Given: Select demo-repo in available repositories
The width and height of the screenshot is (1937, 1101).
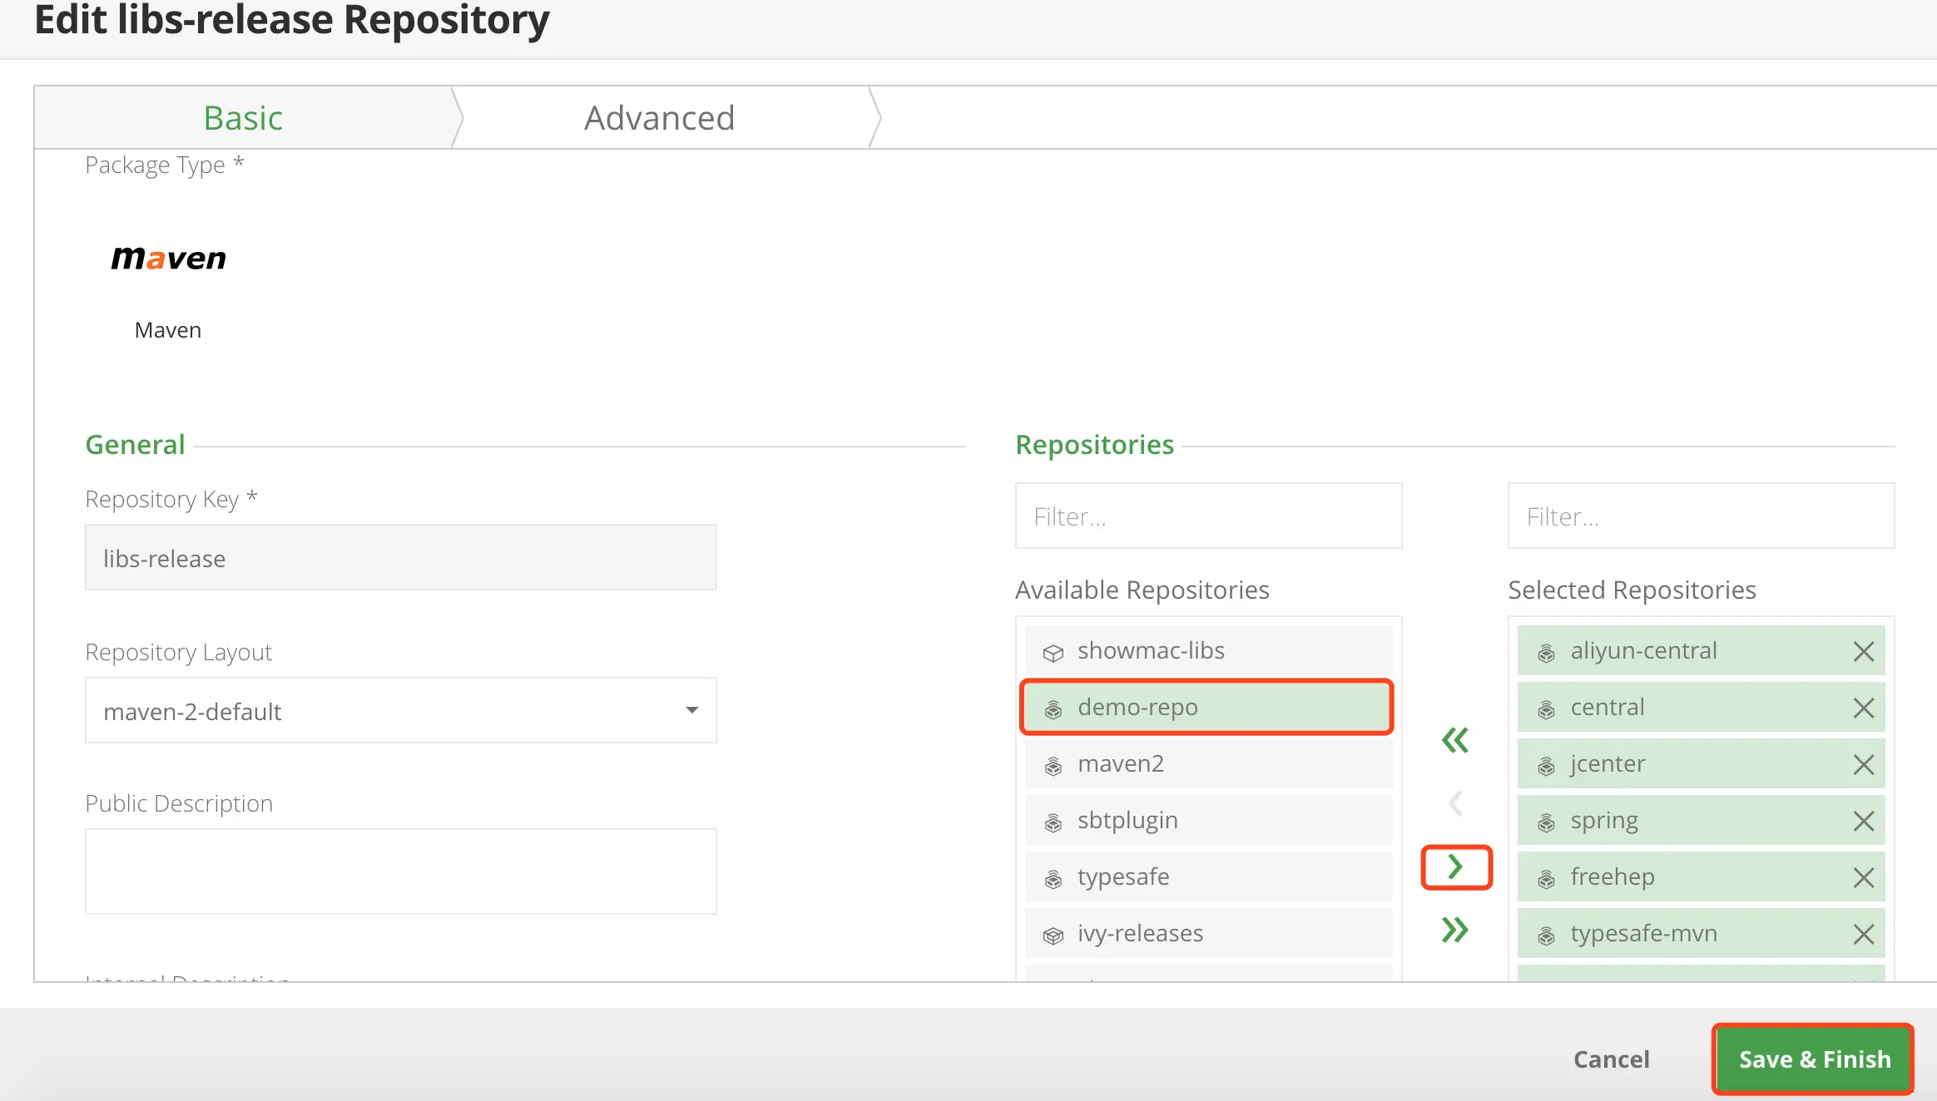Looking at the screenshot, I should pos(1206,707).
